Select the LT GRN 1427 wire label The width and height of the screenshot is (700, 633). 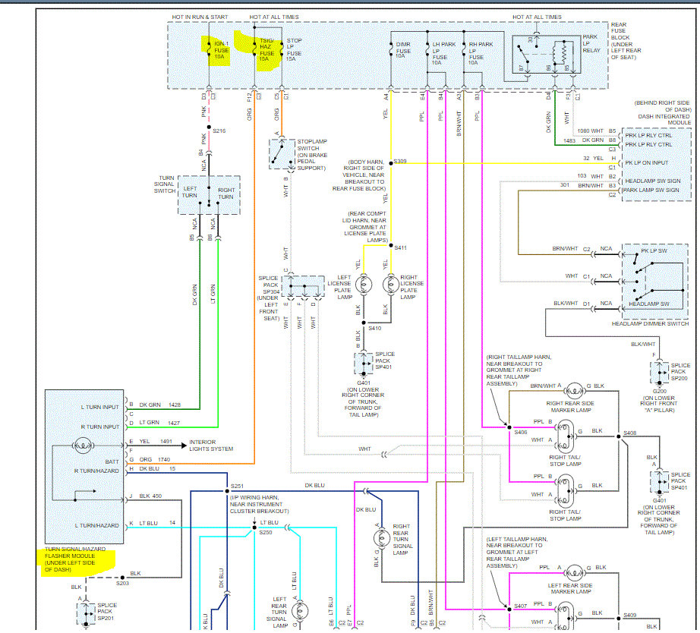point(159,422)
